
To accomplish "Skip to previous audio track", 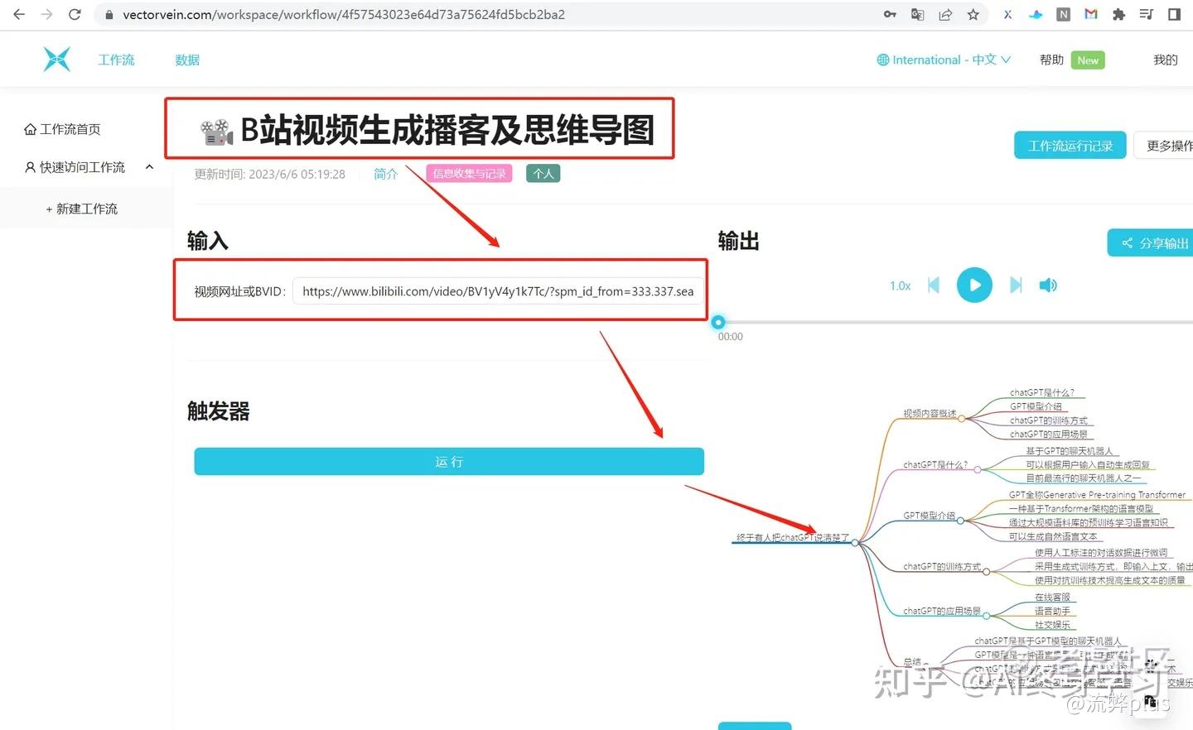I will (x=934, y=286).
